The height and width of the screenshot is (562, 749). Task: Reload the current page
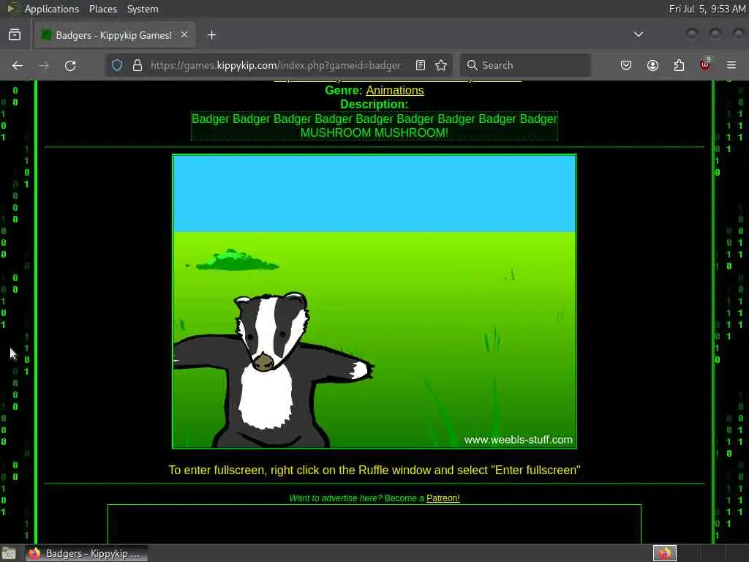[x=70, y=65]
